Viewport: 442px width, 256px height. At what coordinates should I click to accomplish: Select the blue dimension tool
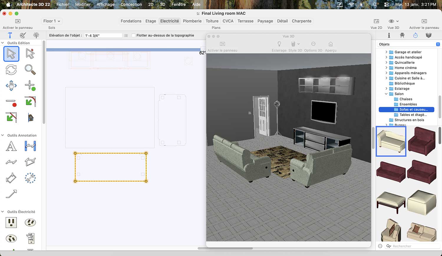pos(30,146)
